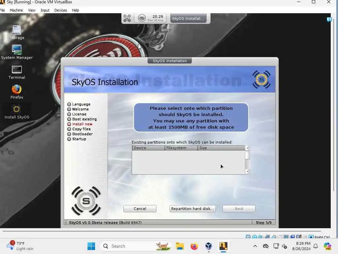Click the Language step radio button

point(69,104)
